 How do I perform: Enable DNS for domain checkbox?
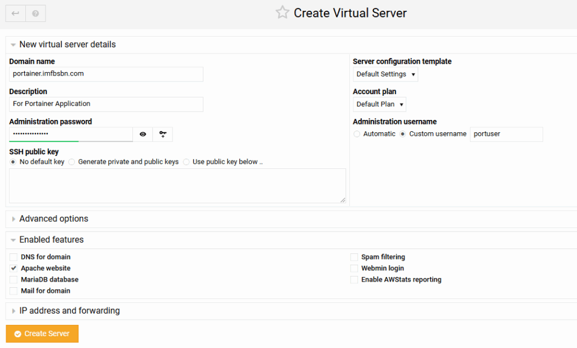[14, 257]
